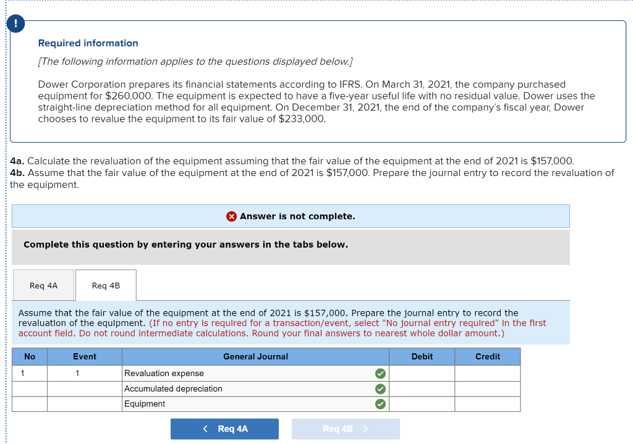Image resolution: width=633 pixels, height=444 pixels.
Task: Click the No column cell showing 1
Action: [x=29, y=373]
